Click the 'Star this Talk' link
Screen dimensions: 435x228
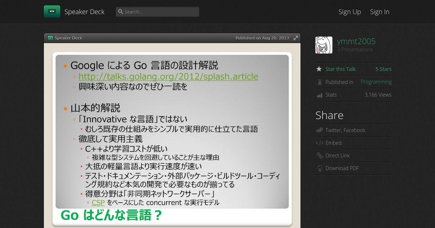click(340, 69)
